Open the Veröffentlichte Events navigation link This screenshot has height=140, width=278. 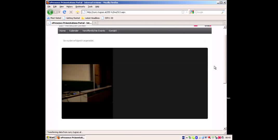pos(94,31)
